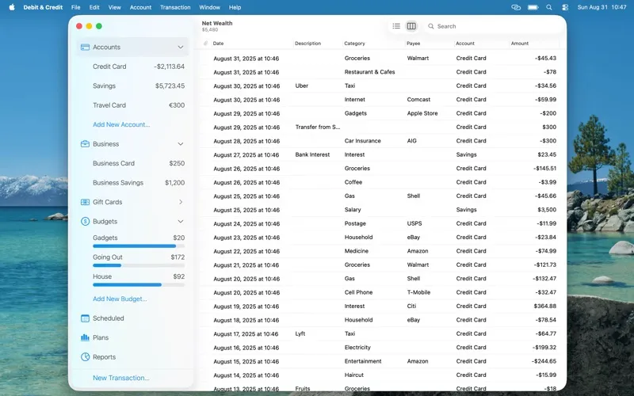Click the Business briefcase icon
The width and height of the screenshot is (634, 396).
pyautogui.click(x=85, y=144)
